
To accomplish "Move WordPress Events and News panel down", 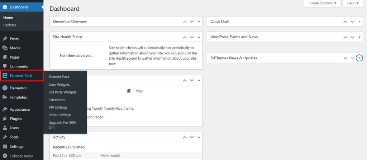I will (352, 37).
